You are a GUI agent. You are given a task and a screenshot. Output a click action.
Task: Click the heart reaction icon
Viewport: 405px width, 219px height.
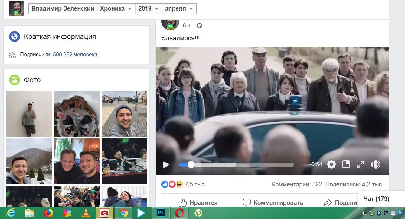(172, 184)
